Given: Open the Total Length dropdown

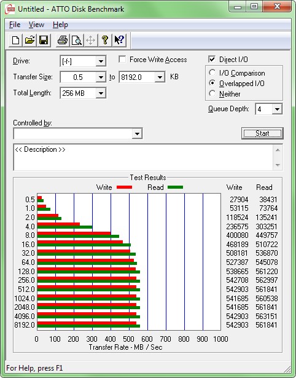Looking at the screenshot, I should 101,93.
